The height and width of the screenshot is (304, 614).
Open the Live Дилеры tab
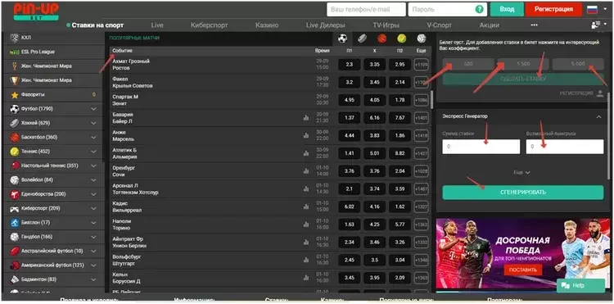coord(325,25)
